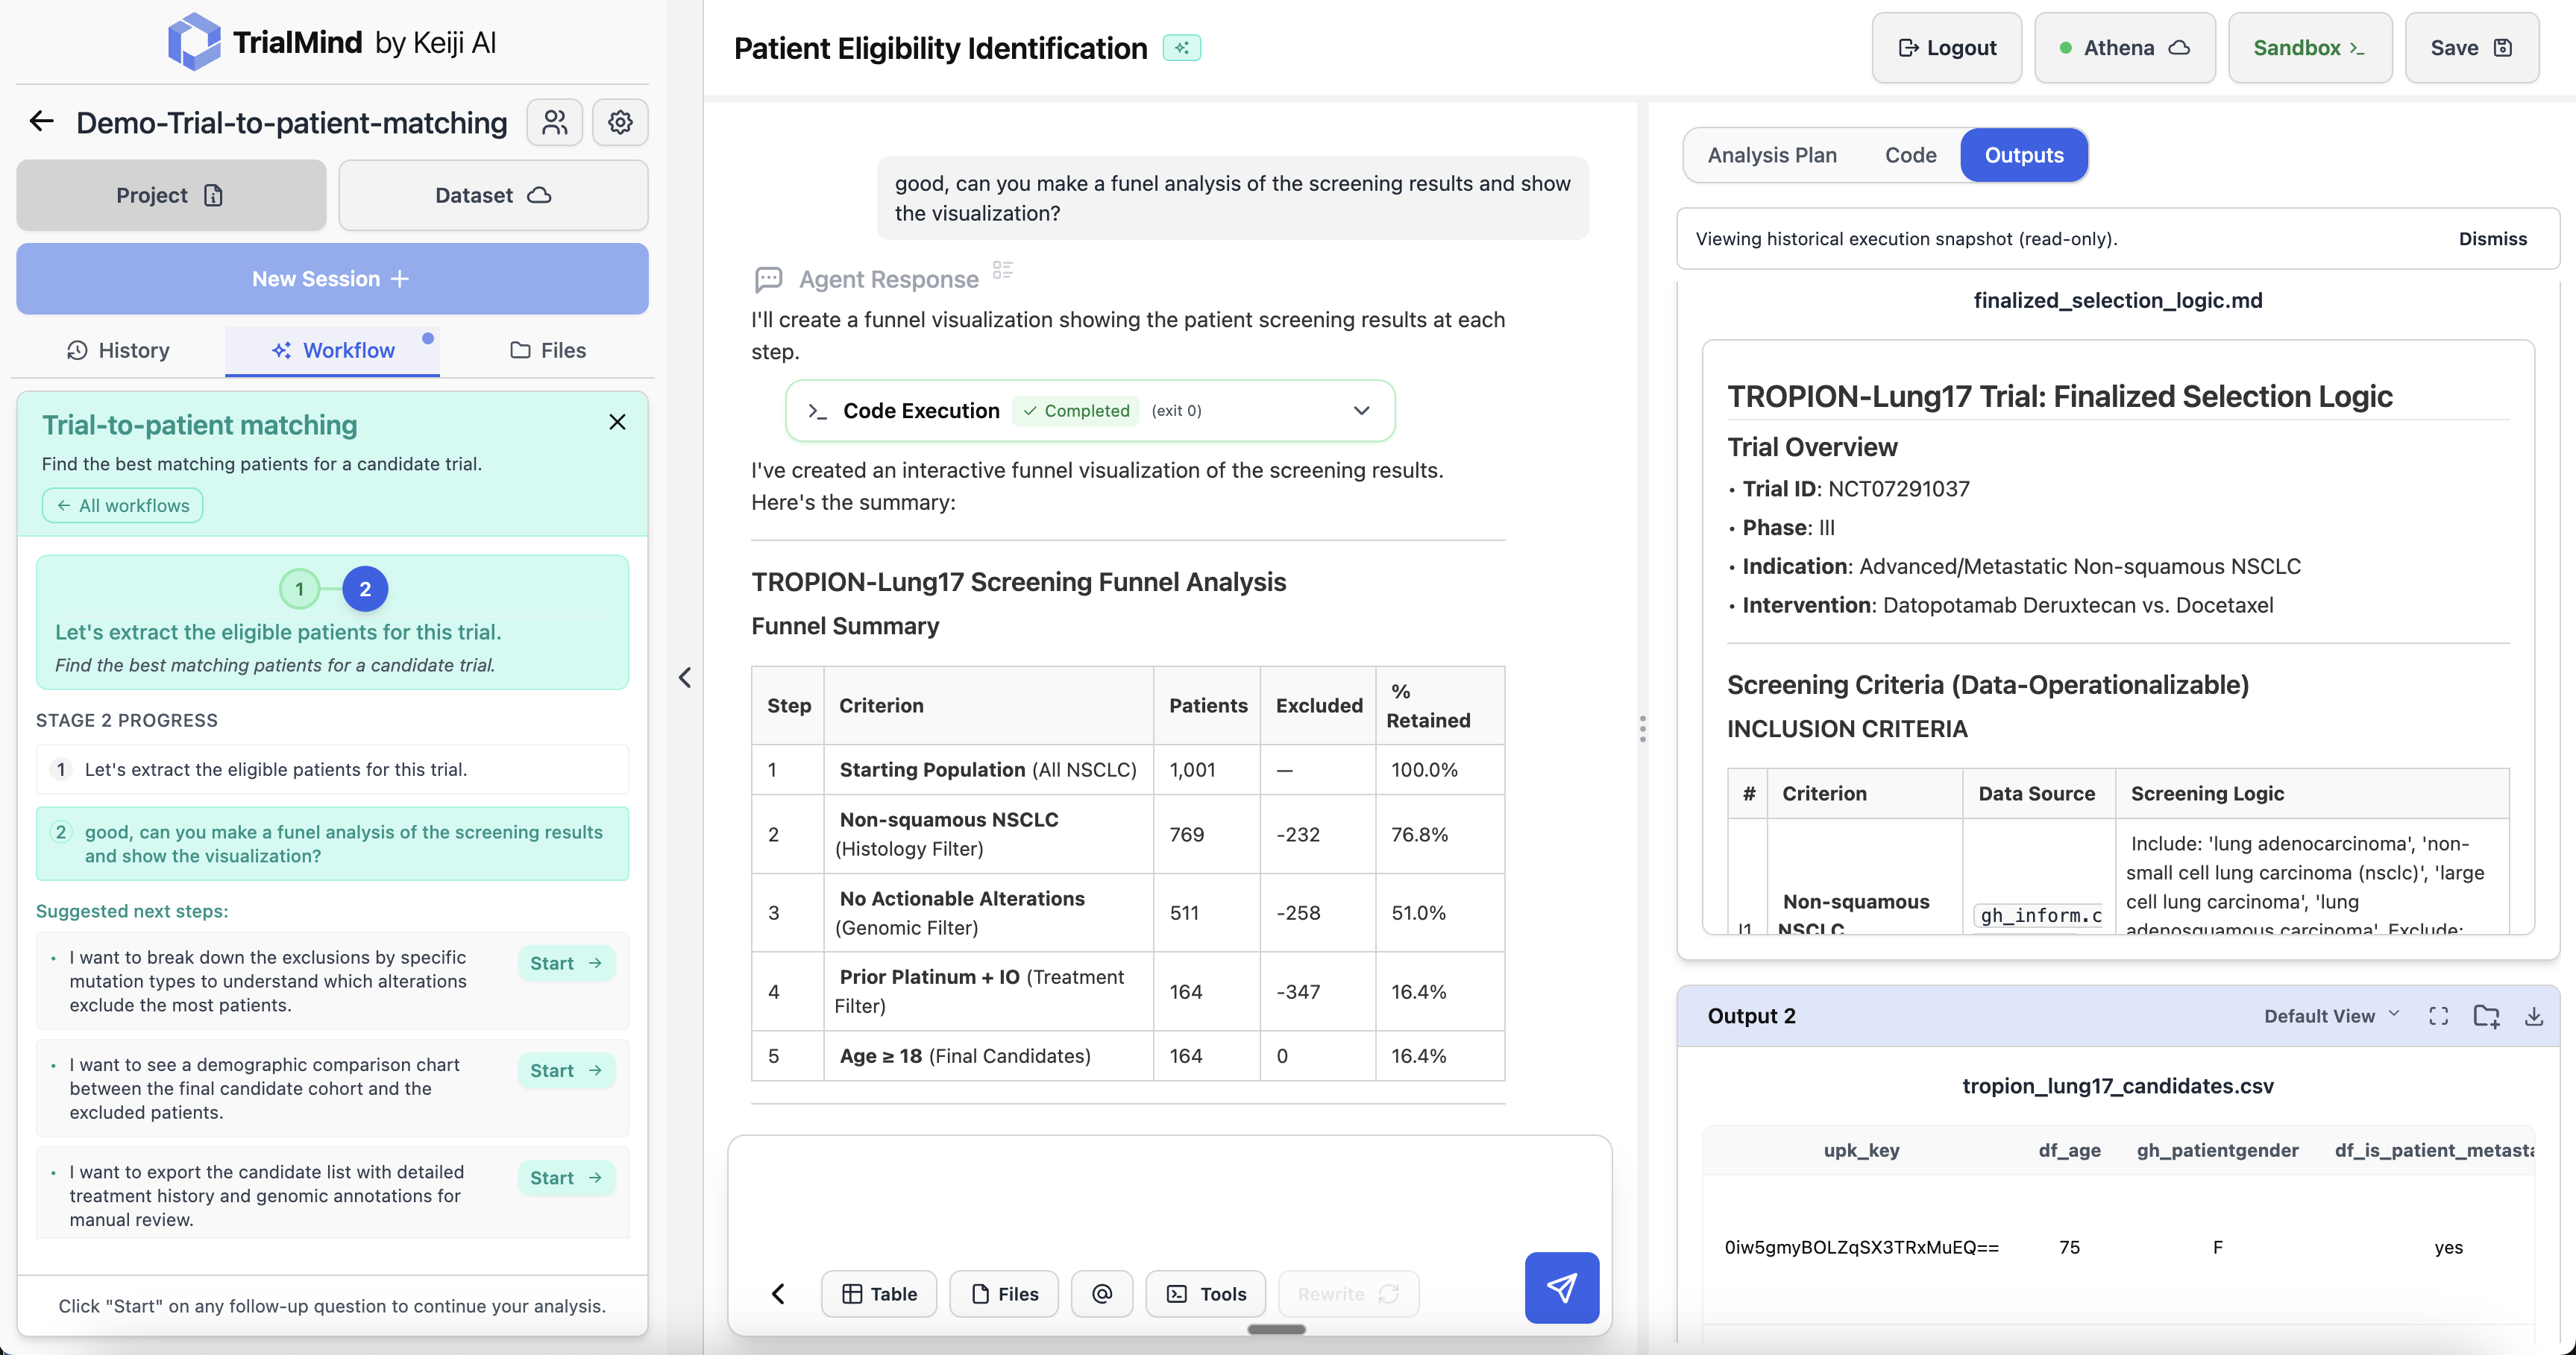Click the @ mention button

pyautogui.click(x=1101, y=1294)
